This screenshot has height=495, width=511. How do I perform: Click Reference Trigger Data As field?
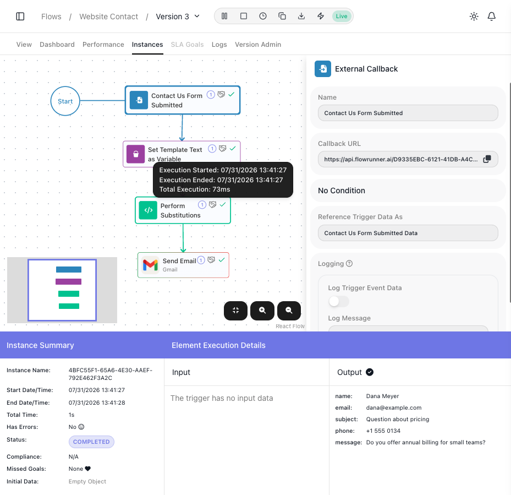tap(408, 233)
